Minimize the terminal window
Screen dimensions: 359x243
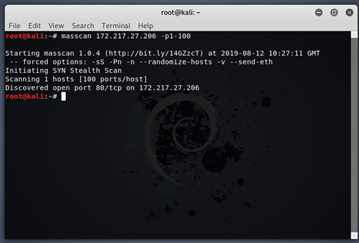point(318,12)
